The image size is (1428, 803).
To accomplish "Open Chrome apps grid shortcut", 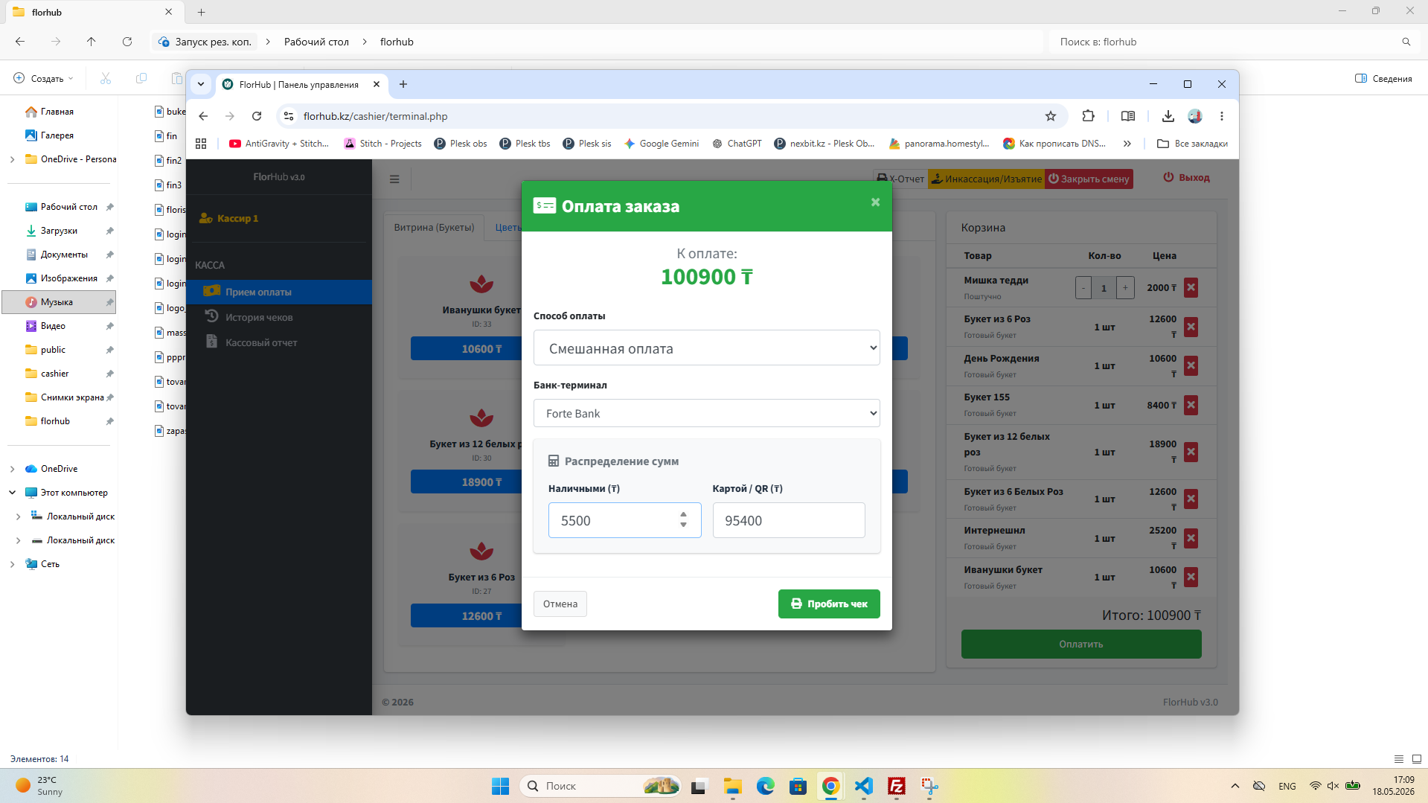I will point(201,144).
